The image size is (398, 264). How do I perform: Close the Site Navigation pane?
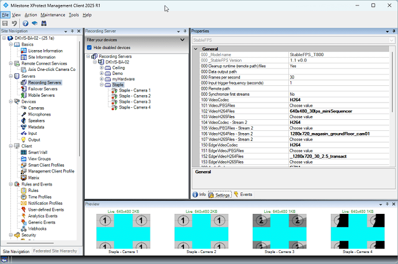click(78, 31)
